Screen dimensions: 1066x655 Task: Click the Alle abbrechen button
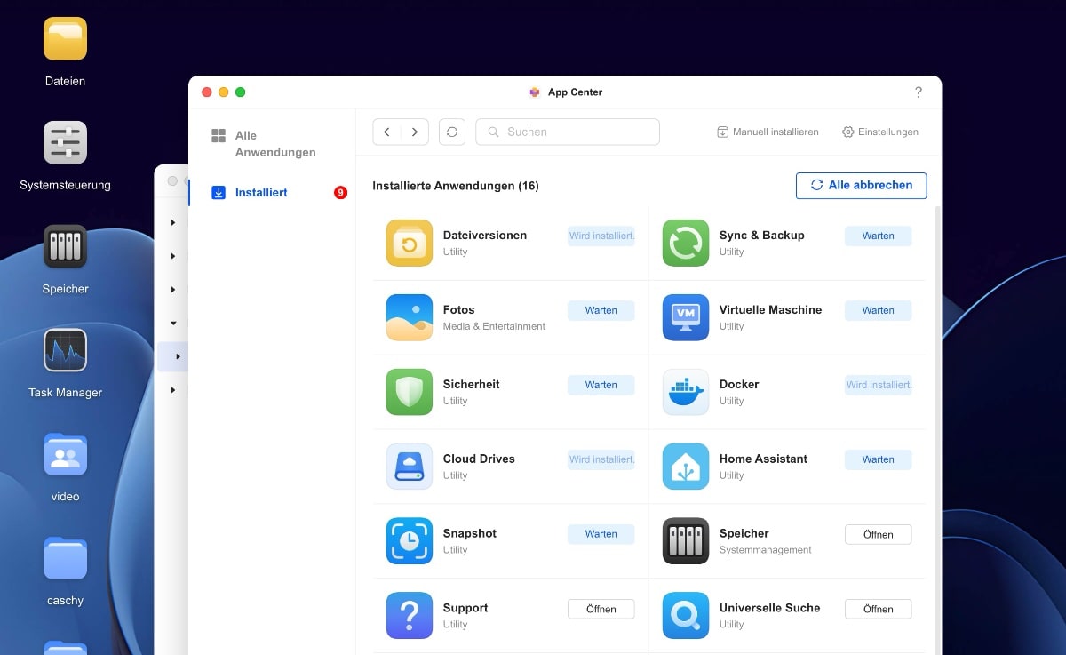pos(861,186)
